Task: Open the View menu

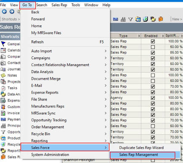Action: coord(14,5)
